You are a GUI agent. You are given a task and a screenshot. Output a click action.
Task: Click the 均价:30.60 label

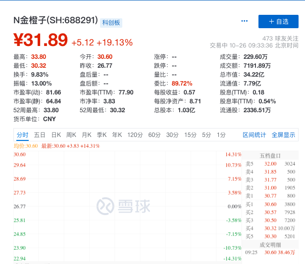(26, 146)
